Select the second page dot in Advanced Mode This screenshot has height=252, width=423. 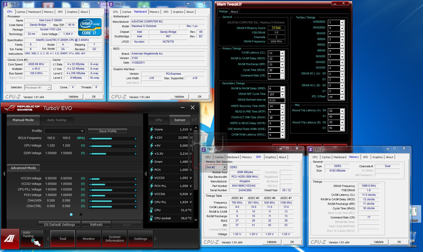[81, 214]
